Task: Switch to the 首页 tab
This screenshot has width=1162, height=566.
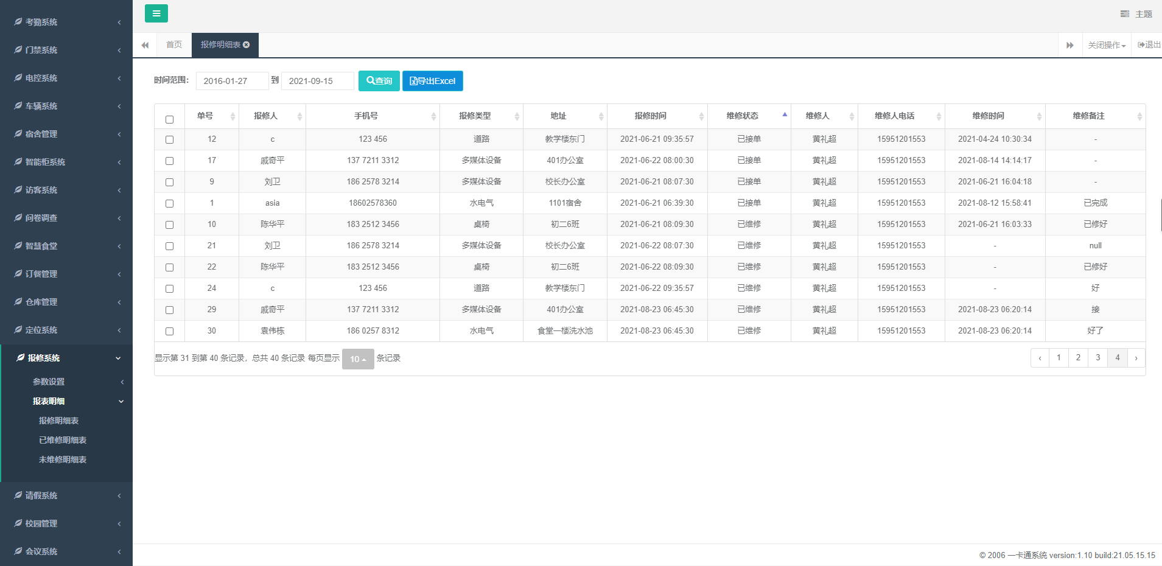Action: [x=174, y=45]
